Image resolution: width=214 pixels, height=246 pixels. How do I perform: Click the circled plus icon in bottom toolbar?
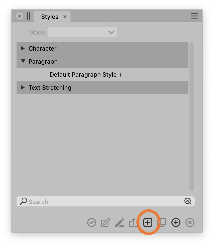coord(176,222)
